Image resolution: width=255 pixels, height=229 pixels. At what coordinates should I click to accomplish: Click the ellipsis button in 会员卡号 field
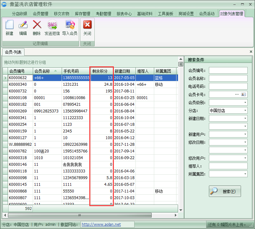click(x=237, y=94)
